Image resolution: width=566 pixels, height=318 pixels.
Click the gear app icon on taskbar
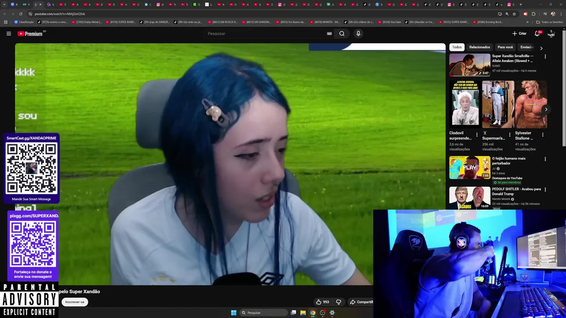(332, 313)
